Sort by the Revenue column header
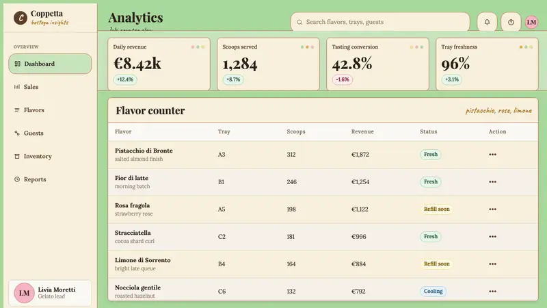The width and height of the screenshot is (547, 308). click(x=362, y=131)
